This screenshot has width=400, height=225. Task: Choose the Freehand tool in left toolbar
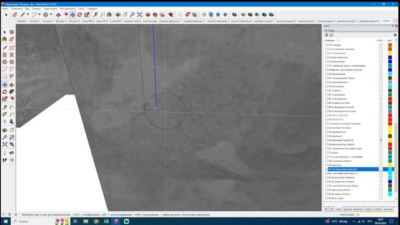coord(12,47)
